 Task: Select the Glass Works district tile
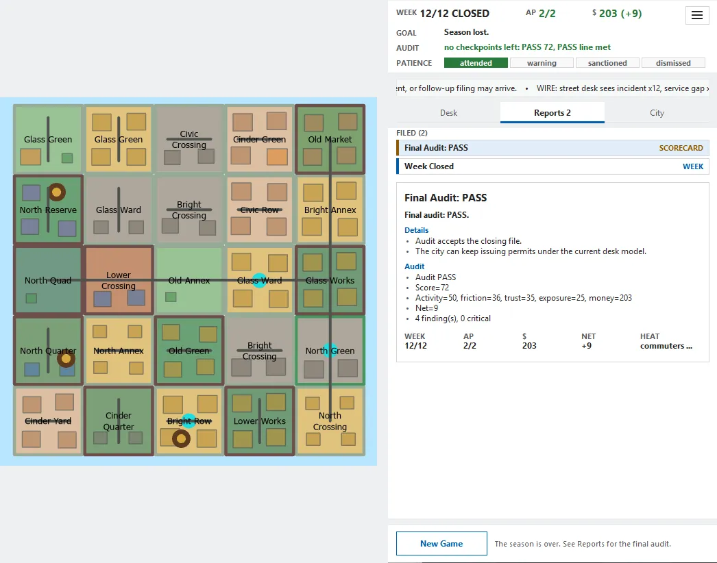click(x=330, y=280)
